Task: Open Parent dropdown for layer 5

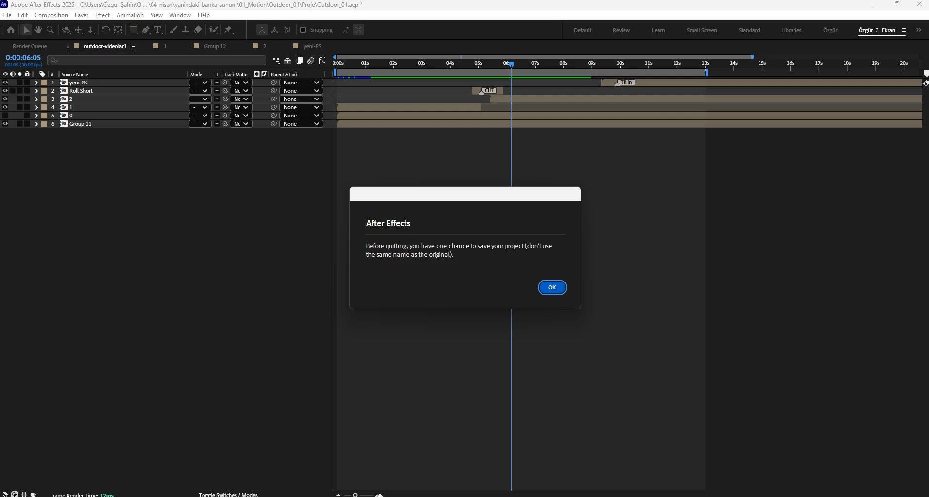Action: click(301, 116)
